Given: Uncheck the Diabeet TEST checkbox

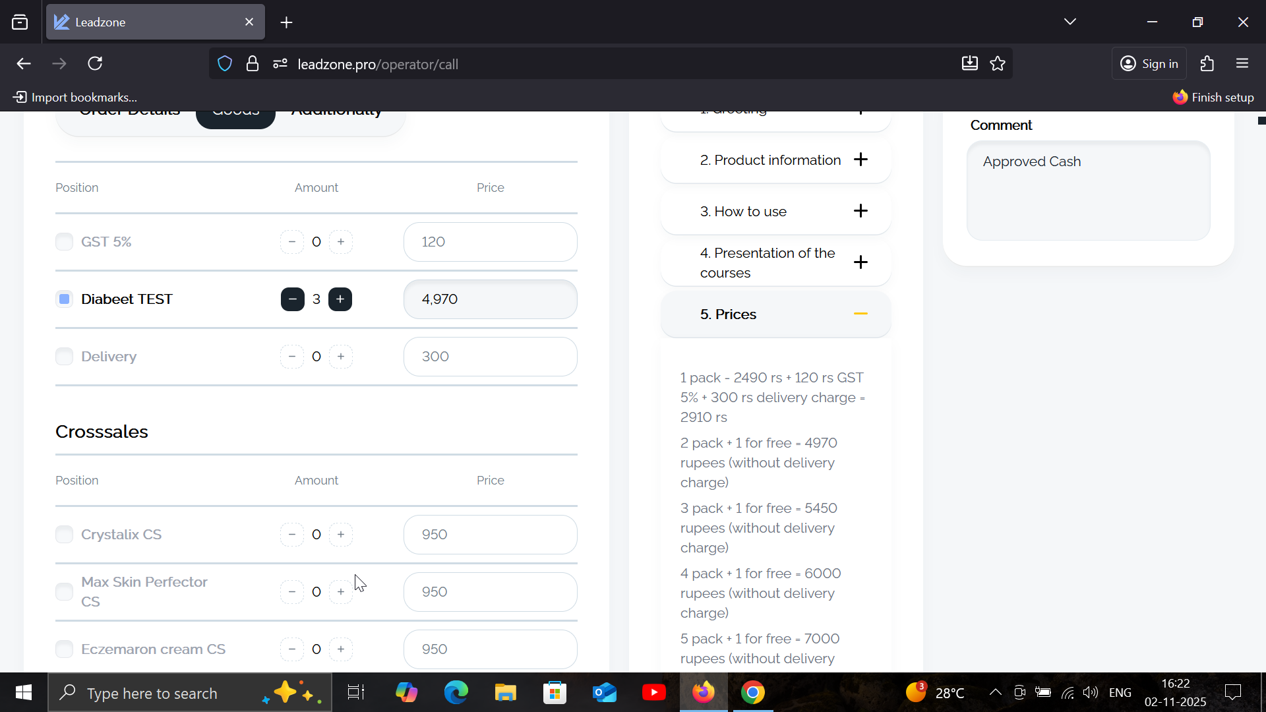Looking at the screenshot, I should click(64, 299).
